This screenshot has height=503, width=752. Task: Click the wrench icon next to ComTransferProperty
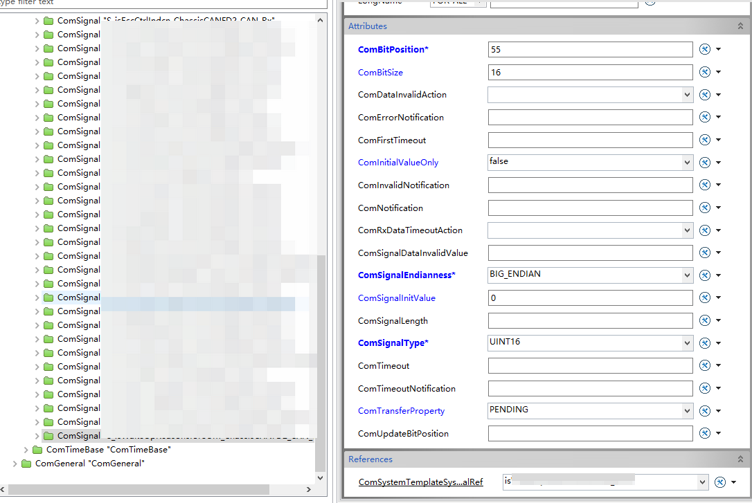705,410
